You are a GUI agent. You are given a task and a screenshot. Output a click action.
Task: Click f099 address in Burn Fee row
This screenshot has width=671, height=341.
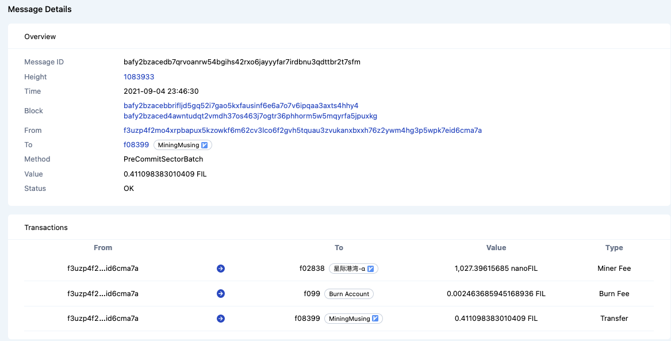[312, 293]
